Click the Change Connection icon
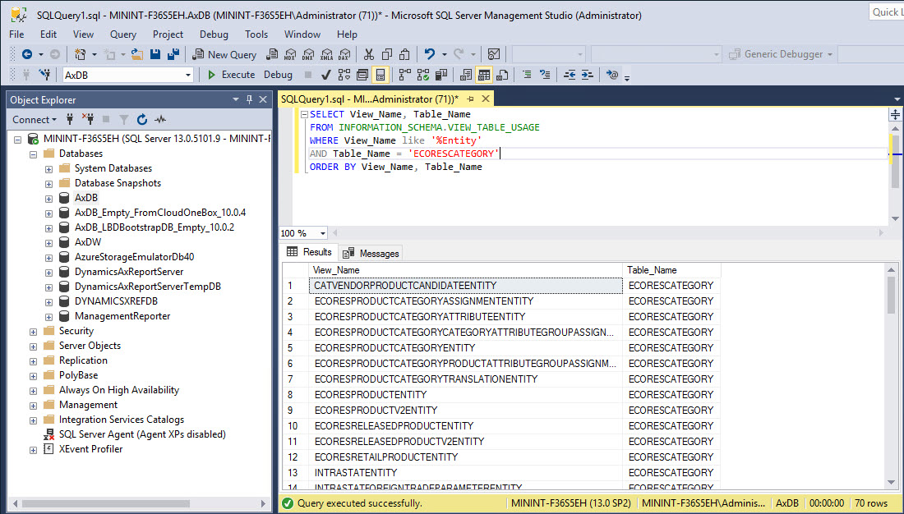The height and width of the screenshot is (514, 904). point(44,75)
